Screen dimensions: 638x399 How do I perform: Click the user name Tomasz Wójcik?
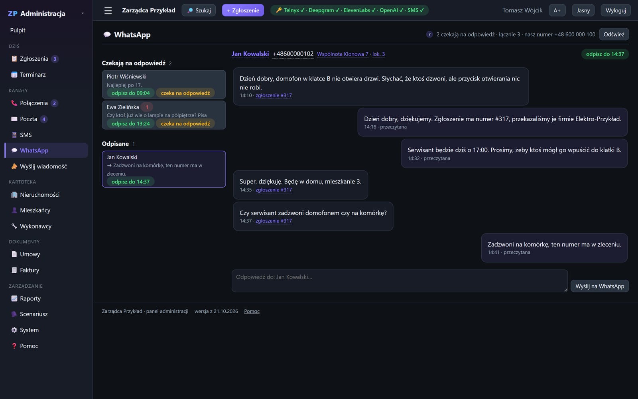(x=522, y=10)
